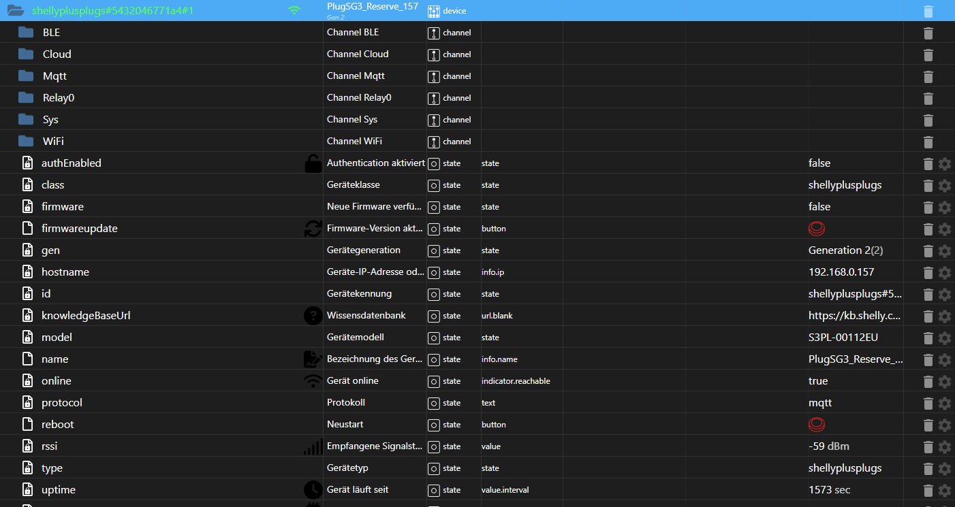Screen dimensions: 955x507
Task: Delete the Relay0 channel via trash icon
Action: (928, 98)
